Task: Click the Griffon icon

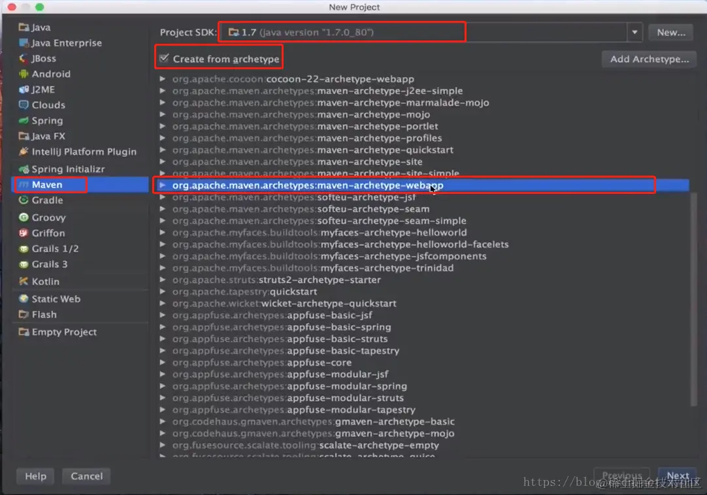Action: 24,233
